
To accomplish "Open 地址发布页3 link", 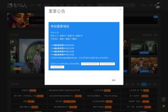I will [x=59, y=52].
